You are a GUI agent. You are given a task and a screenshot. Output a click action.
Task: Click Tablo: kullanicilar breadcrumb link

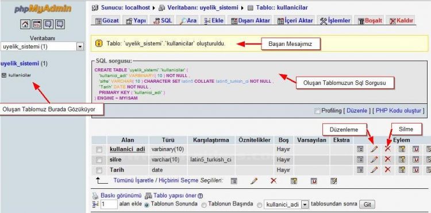[282, 7]
